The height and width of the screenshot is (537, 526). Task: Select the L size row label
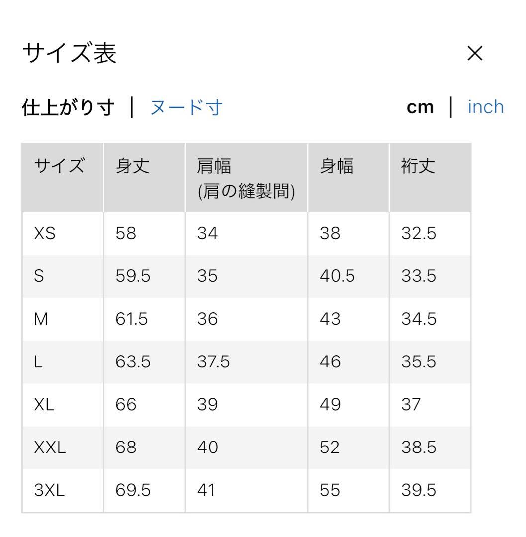pos(38,361)
